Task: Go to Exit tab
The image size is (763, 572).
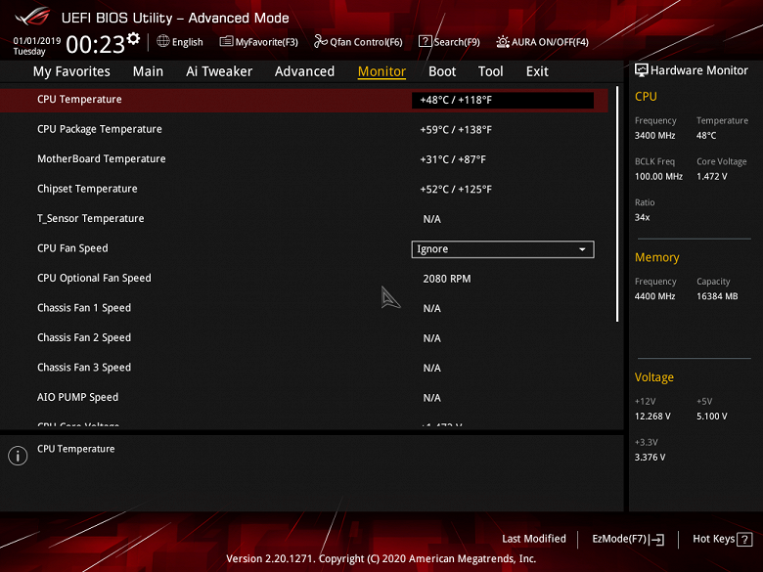Action: tap(537, 71)
